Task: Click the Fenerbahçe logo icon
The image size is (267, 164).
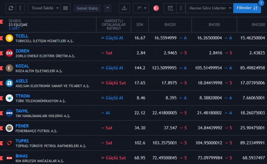Action: pyautogui.click(x=9, y=128)
